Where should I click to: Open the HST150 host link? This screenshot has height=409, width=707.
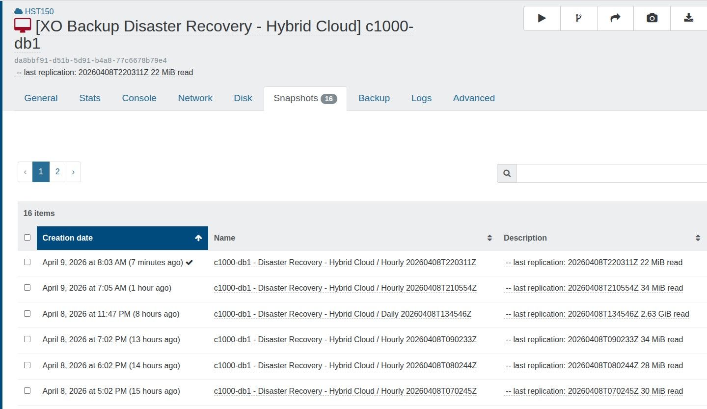tap(39, 11)
